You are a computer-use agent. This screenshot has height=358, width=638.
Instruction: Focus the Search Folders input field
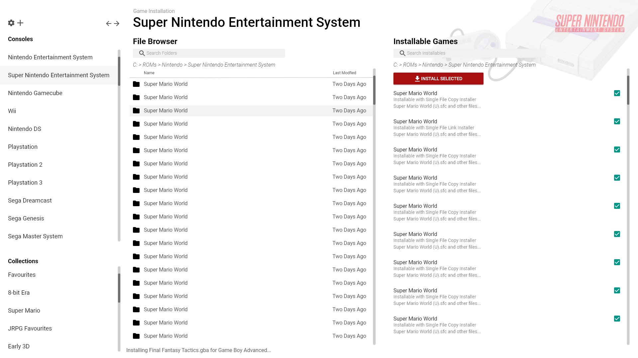(213, 53)
